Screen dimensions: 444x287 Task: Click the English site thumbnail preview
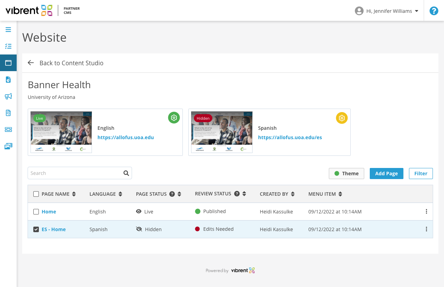(61, 132)
